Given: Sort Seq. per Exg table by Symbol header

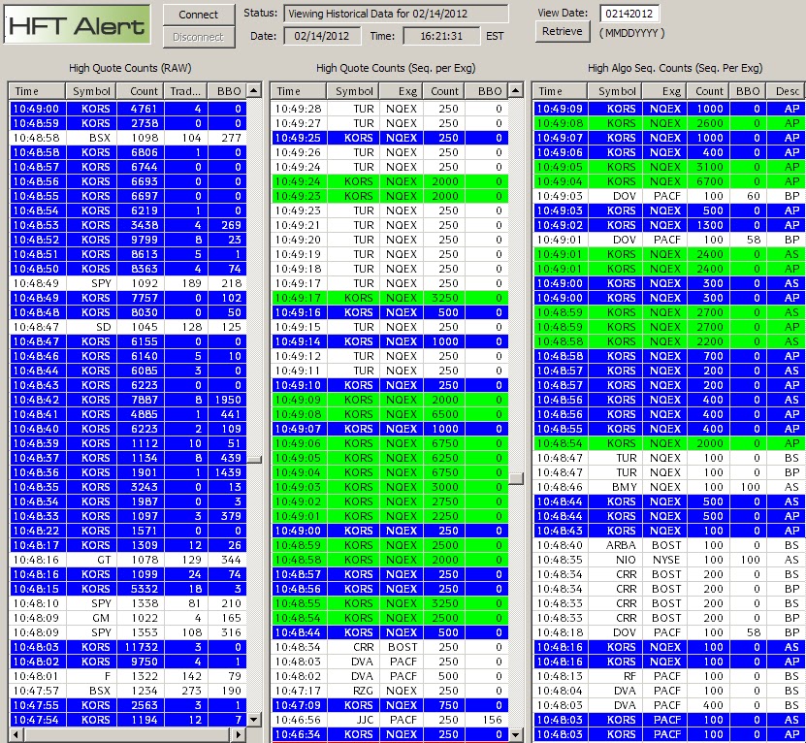Looking at the screenshot, I should (x=353, y=91).
